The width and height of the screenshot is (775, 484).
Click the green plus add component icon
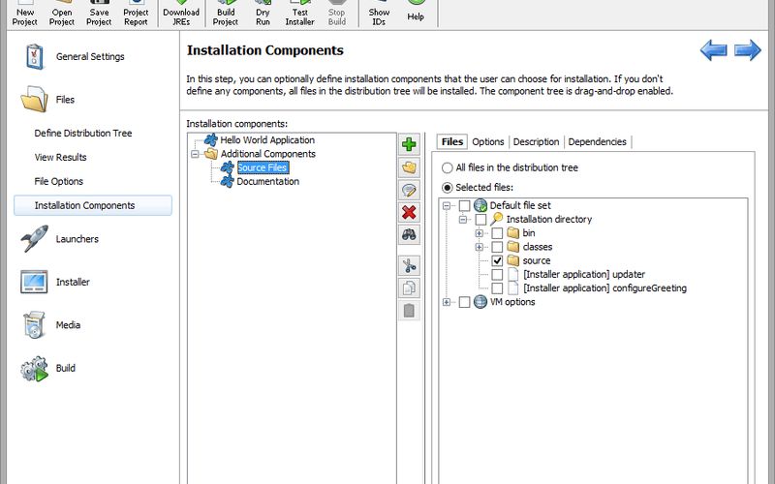[409, 145]
